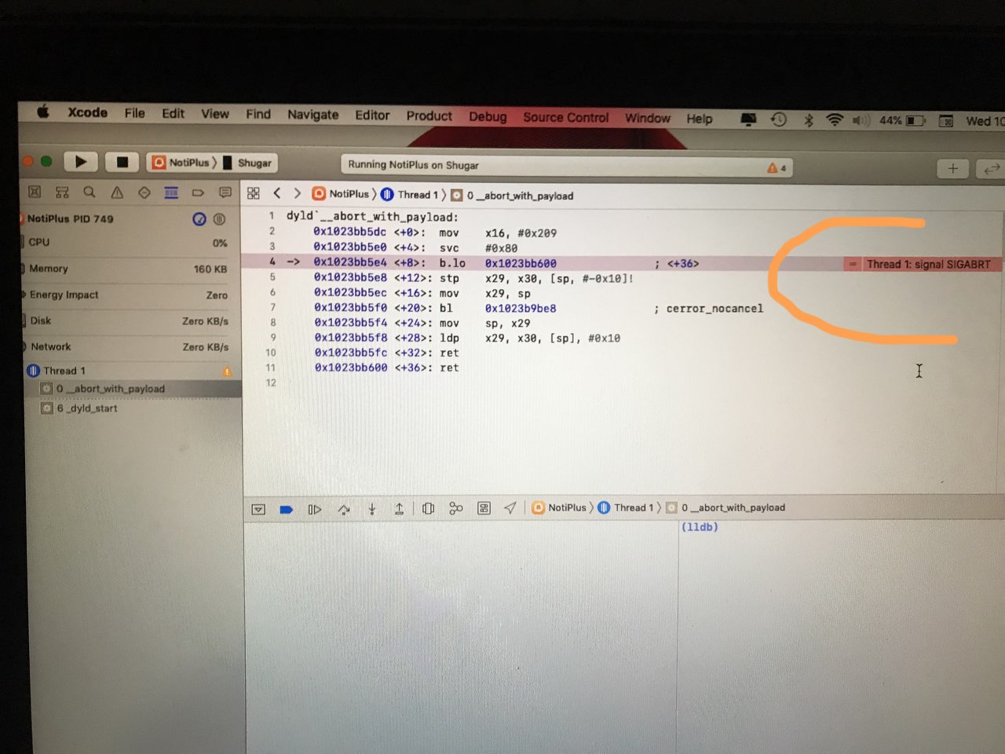Click Debug Memory Graph icon

click(455, 509)
